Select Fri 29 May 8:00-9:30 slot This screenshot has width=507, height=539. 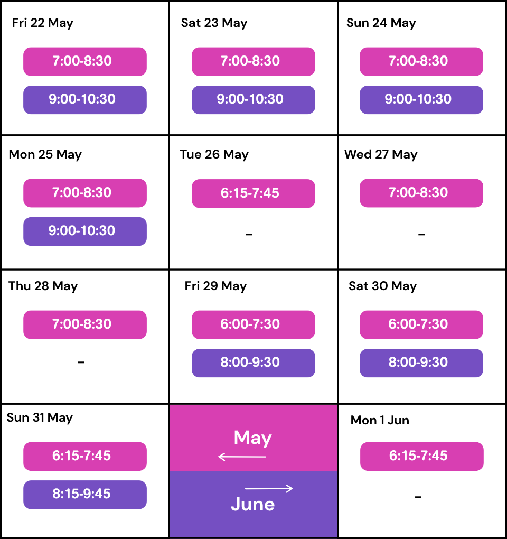coord(253,363)
